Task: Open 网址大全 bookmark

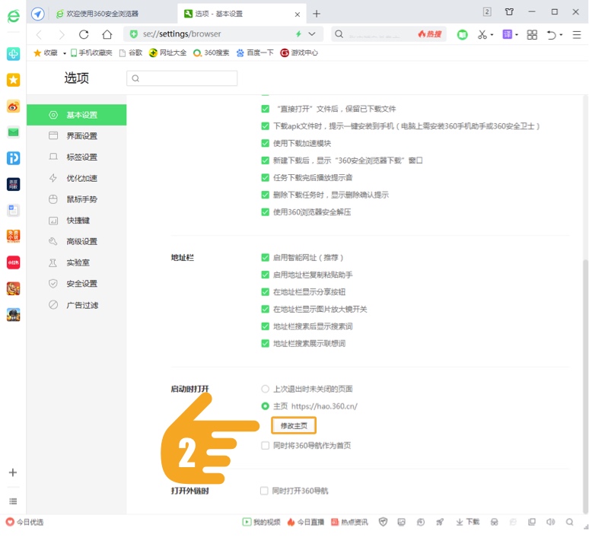Action: pyautogui.click(x=168, y=52)
